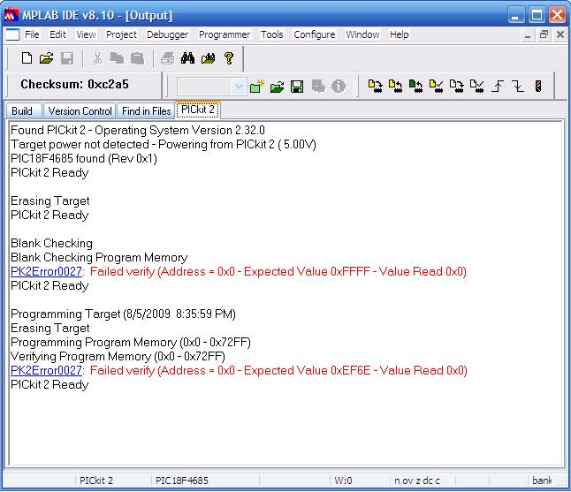Click the New File toolbar icon
Image resolution: width=571 pixels, height=492 pixels.
(27, 58)
